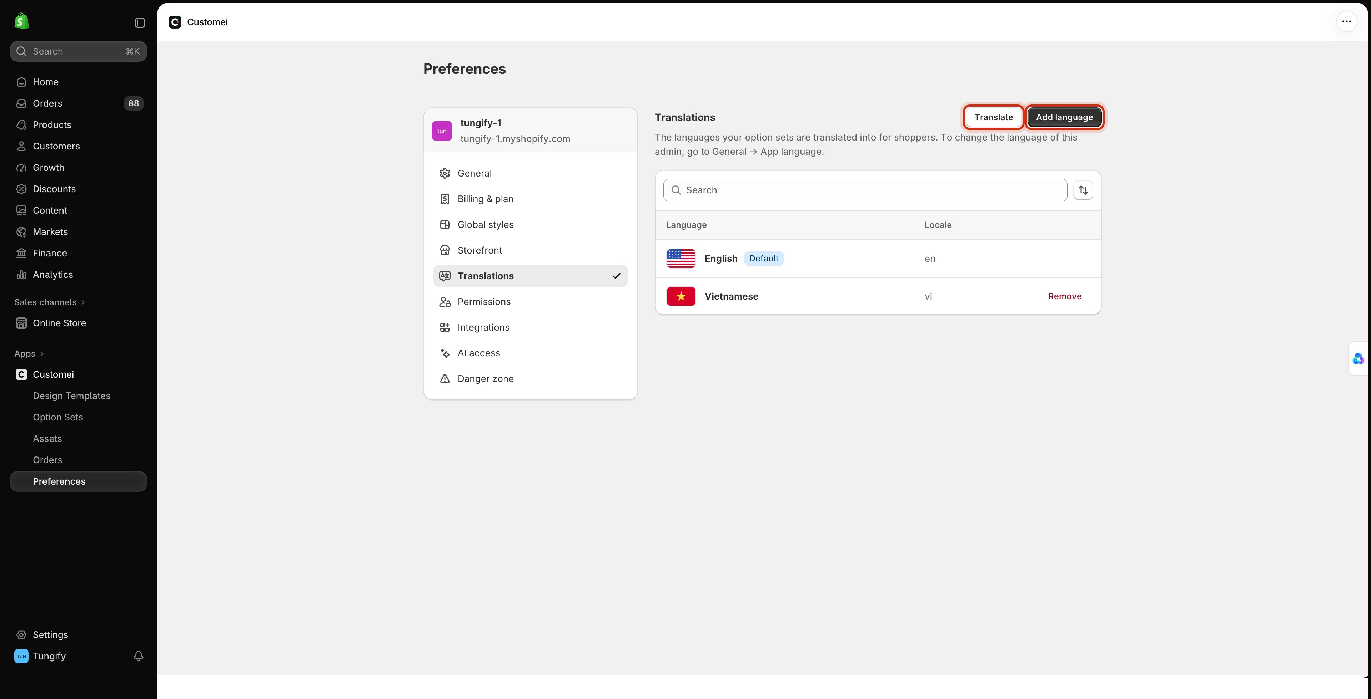1371x699 pixels.
Task: Open Assets under Customei
Action: tap(47, 439)
